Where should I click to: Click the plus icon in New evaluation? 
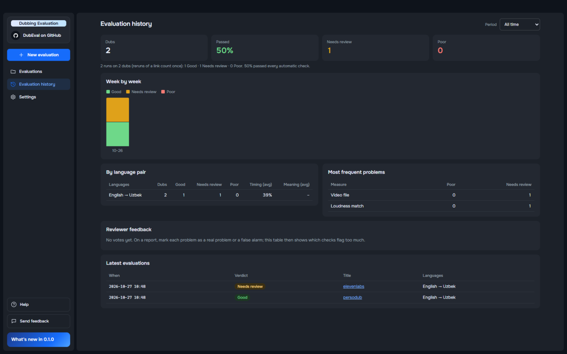(21, 55)
